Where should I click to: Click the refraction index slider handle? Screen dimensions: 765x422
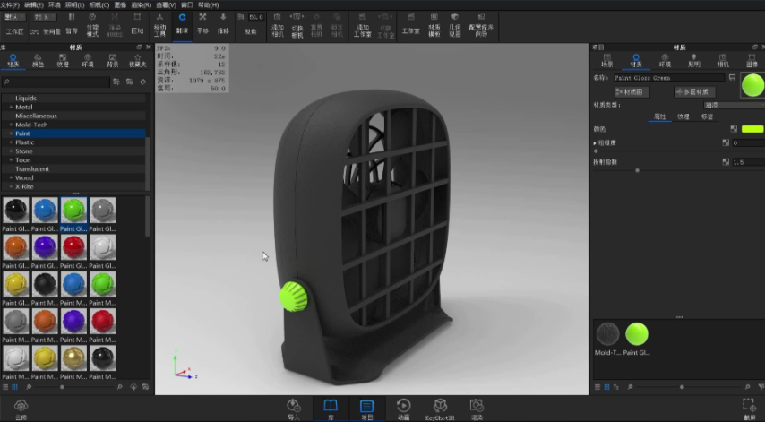pos(637,170)
